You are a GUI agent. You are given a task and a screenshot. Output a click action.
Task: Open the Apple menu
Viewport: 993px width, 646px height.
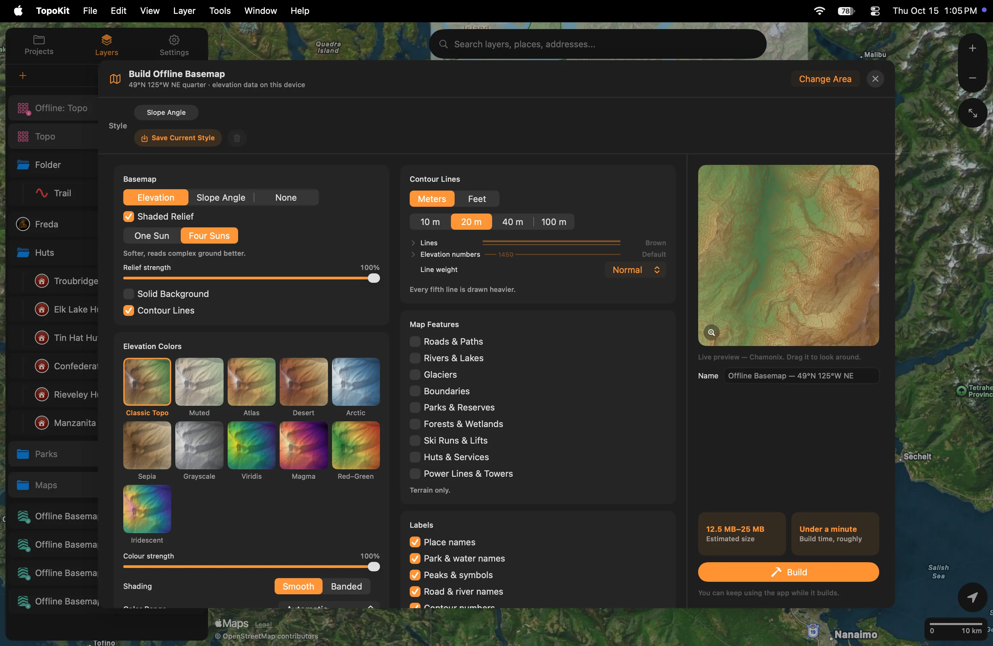18,11
